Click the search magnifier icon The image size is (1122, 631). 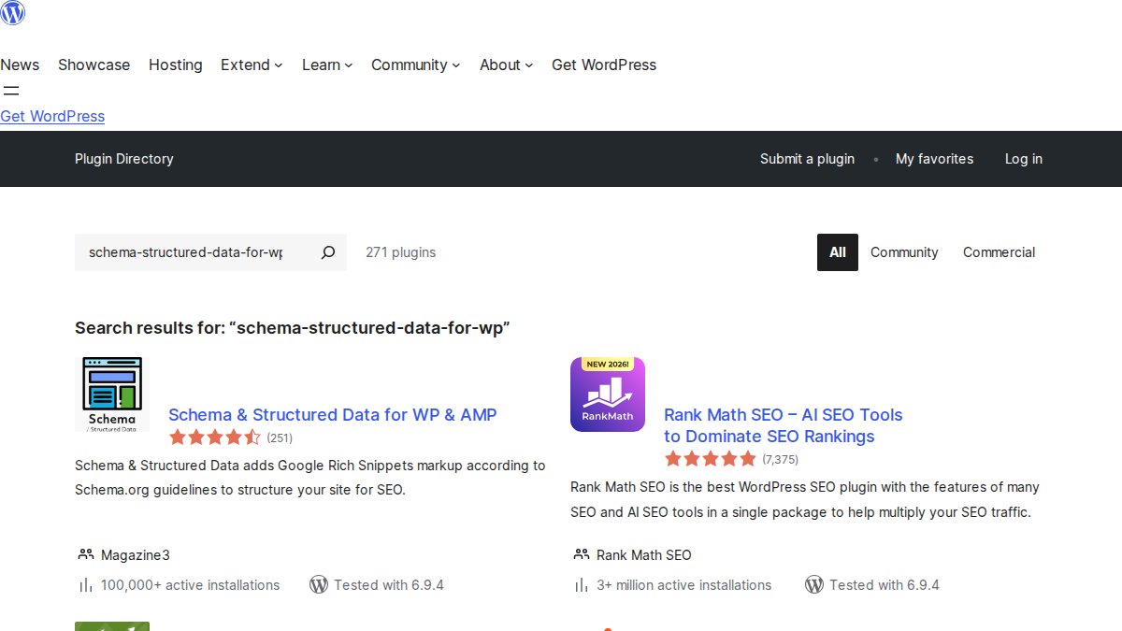(x=326, y=252)
